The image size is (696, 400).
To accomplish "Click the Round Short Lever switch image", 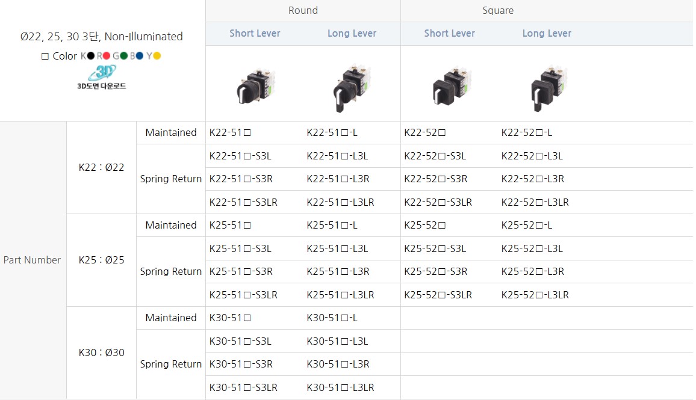I will (255, 84).
